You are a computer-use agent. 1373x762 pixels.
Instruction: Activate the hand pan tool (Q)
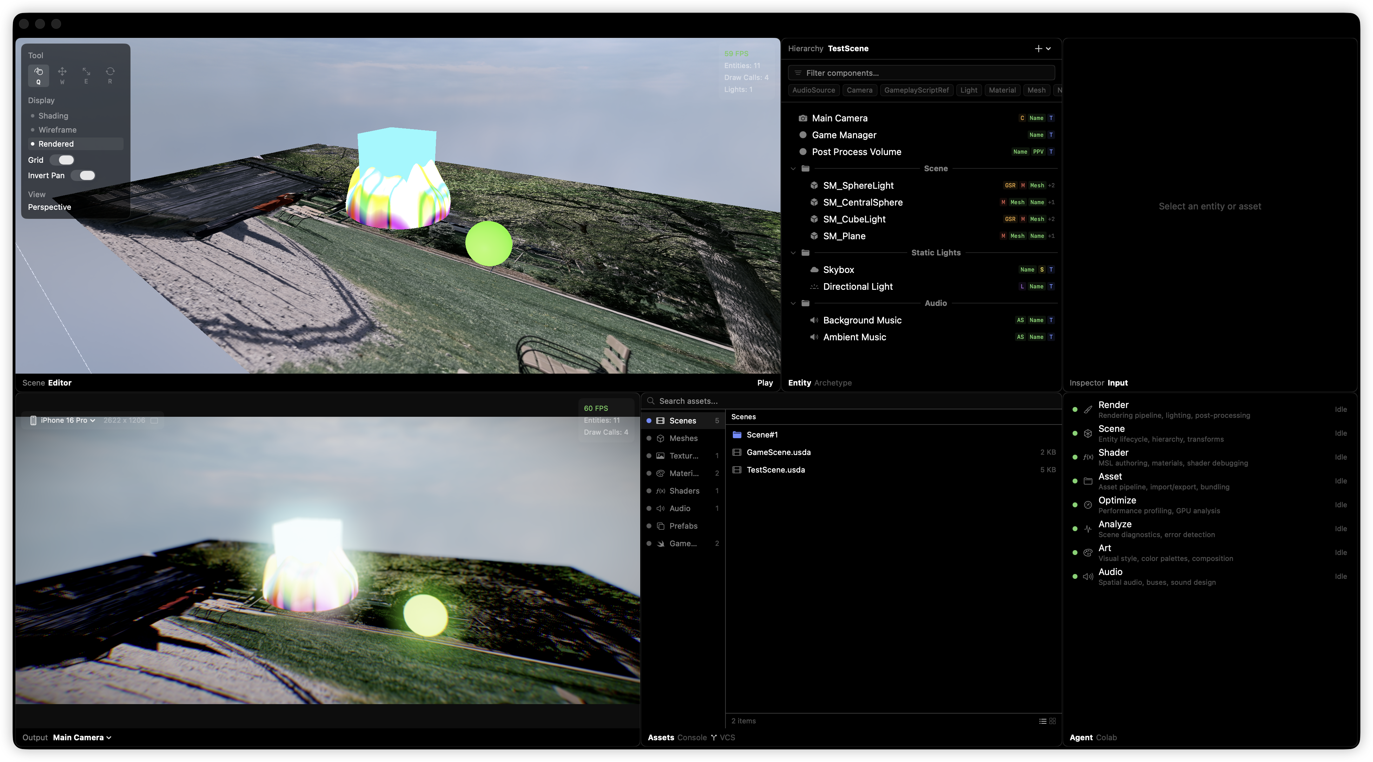pyautogui.click(x=38, y=75)
